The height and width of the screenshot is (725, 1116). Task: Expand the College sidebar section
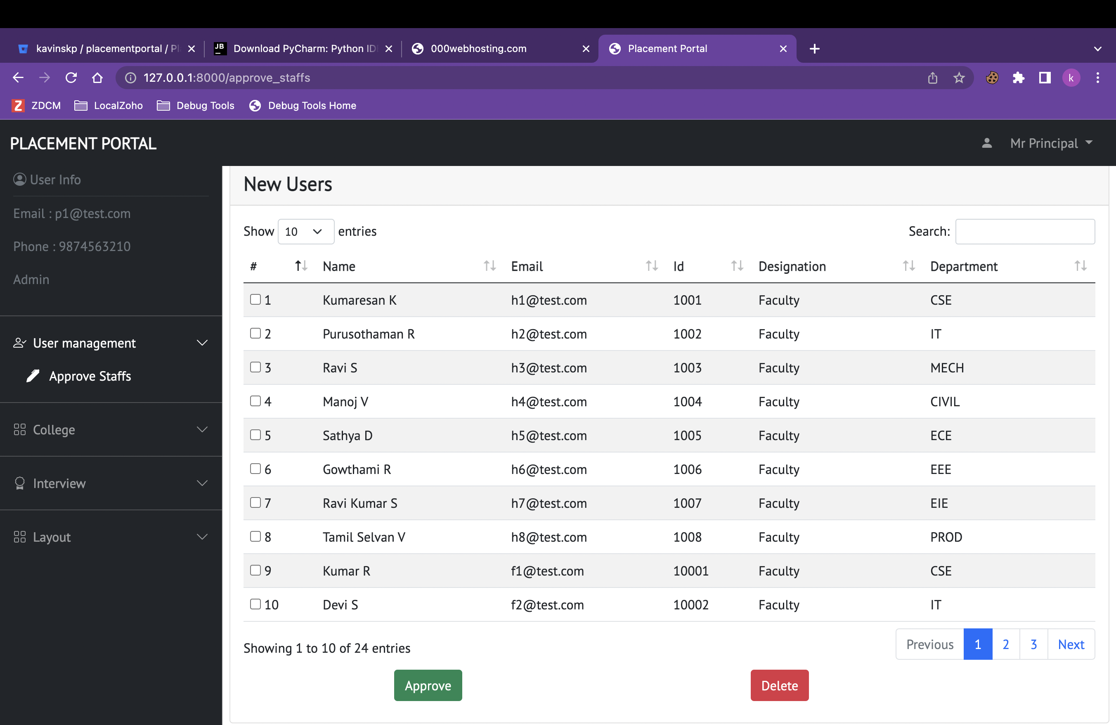tap(111, 429)
